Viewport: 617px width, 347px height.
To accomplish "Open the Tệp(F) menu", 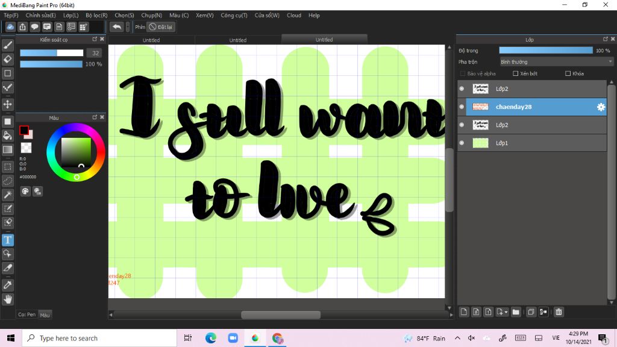I will click(11, 15).
